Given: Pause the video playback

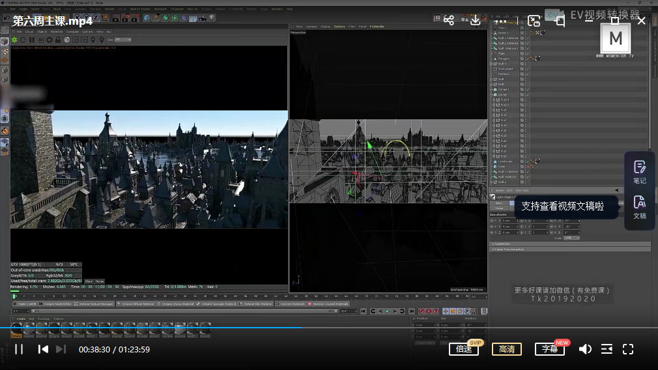Looking at the screenshot, I should 19,349.
